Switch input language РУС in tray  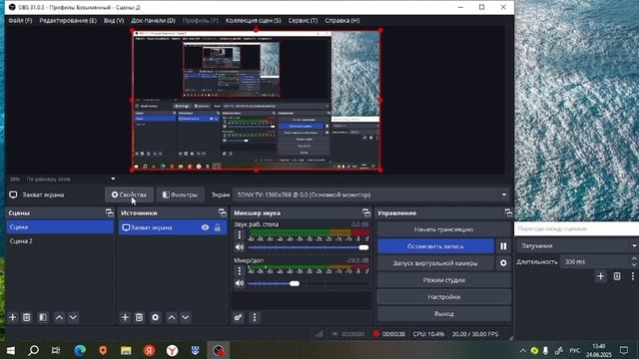pyautogui.click(x=575, y=350)
